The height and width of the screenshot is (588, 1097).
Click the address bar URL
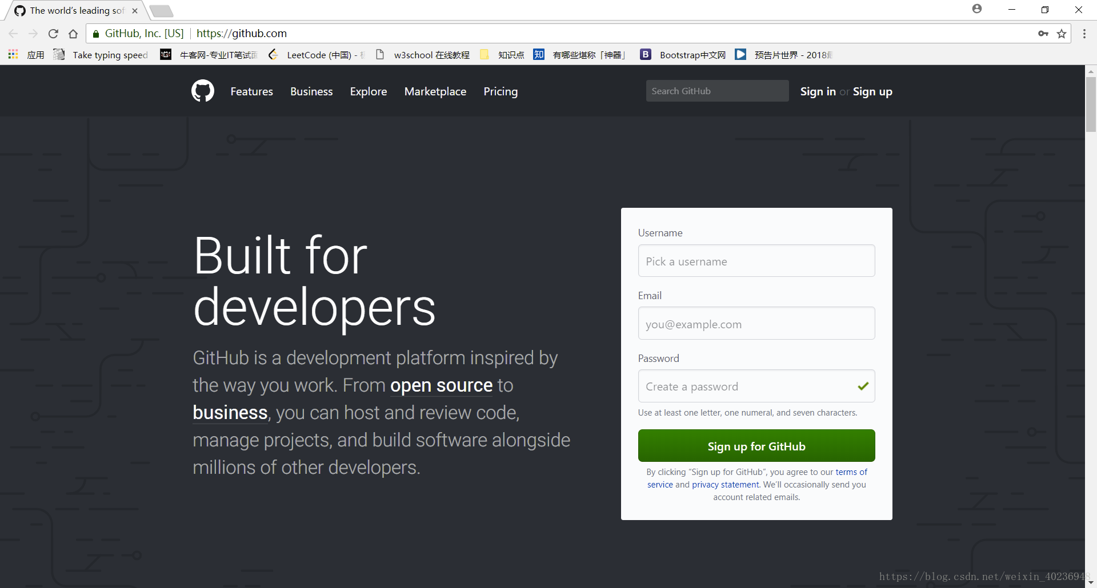[242, 34]
